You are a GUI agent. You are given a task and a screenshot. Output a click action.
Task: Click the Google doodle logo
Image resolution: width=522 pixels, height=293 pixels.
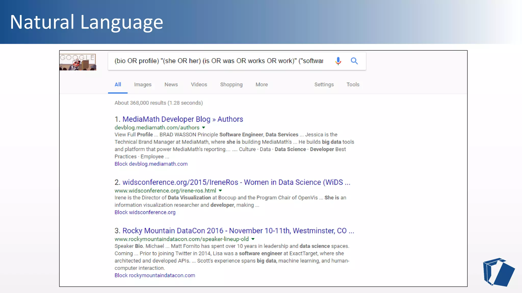click(78, 62)
